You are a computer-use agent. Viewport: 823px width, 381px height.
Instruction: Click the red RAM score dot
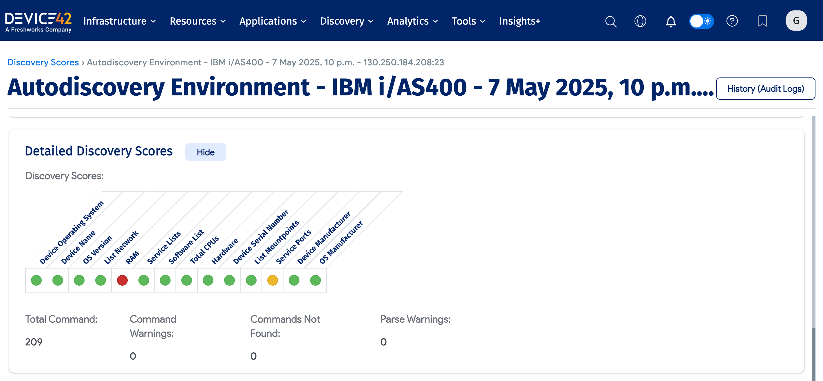tap(122, 280)
